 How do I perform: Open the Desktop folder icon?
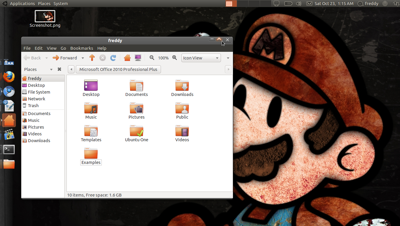pyautogui.click(x=91, y=85)
